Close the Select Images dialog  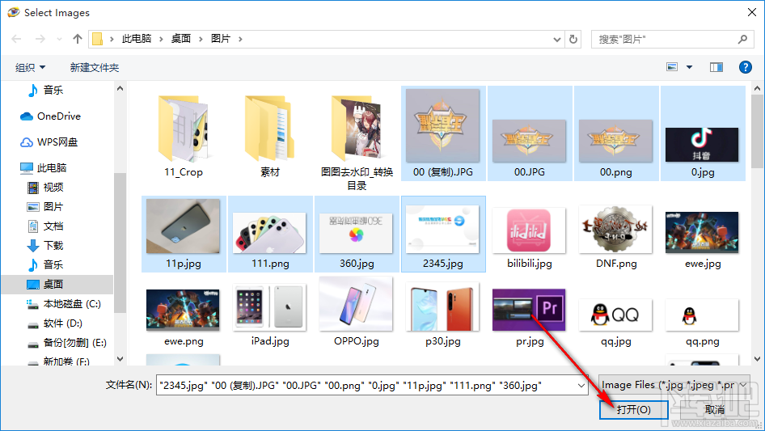[x=752, y=13]
